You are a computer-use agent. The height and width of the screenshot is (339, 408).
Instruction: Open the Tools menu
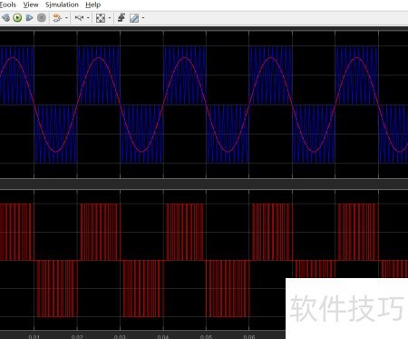click(x=8, y=5)
